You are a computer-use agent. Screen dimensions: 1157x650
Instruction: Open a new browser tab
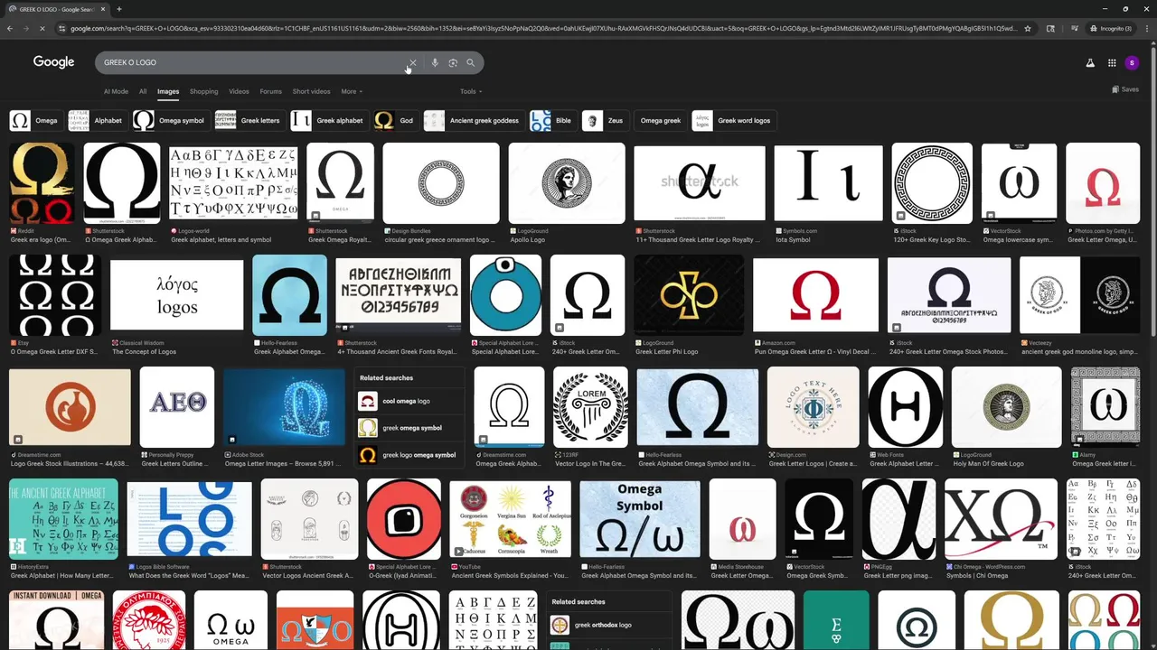[119, 9]
